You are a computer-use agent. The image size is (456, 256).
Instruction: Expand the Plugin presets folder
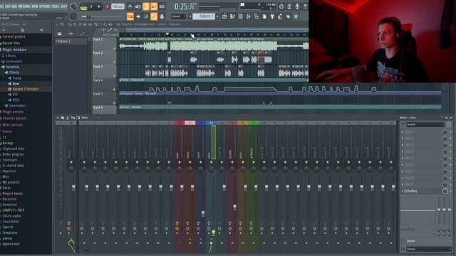[x=13, y=112]
